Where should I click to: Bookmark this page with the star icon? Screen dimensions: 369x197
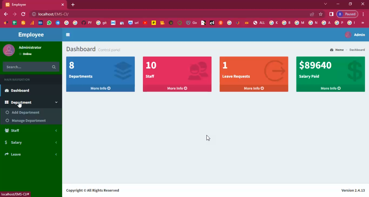(x=320, y=14)
